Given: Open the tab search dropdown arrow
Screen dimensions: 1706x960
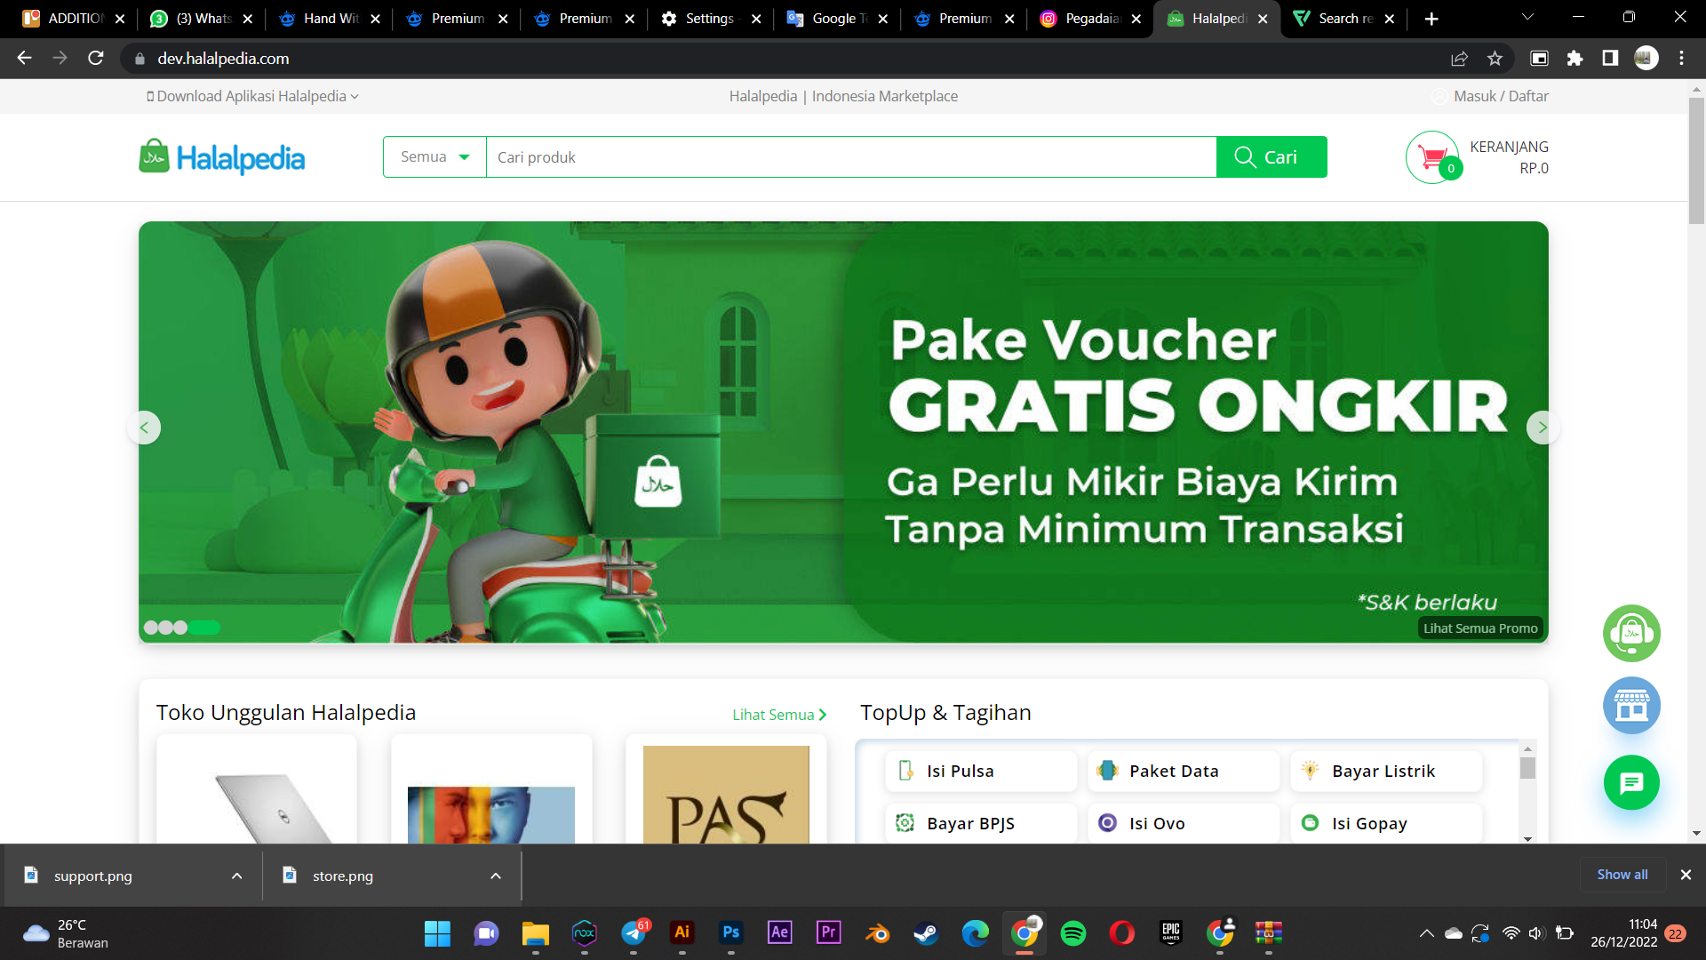Looking at the screenshot, I should [1528, 18].
